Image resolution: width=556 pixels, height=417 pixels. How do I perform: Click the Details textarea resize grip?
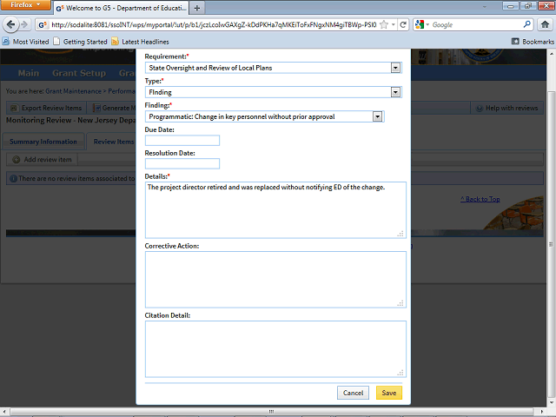pos(400,234)
